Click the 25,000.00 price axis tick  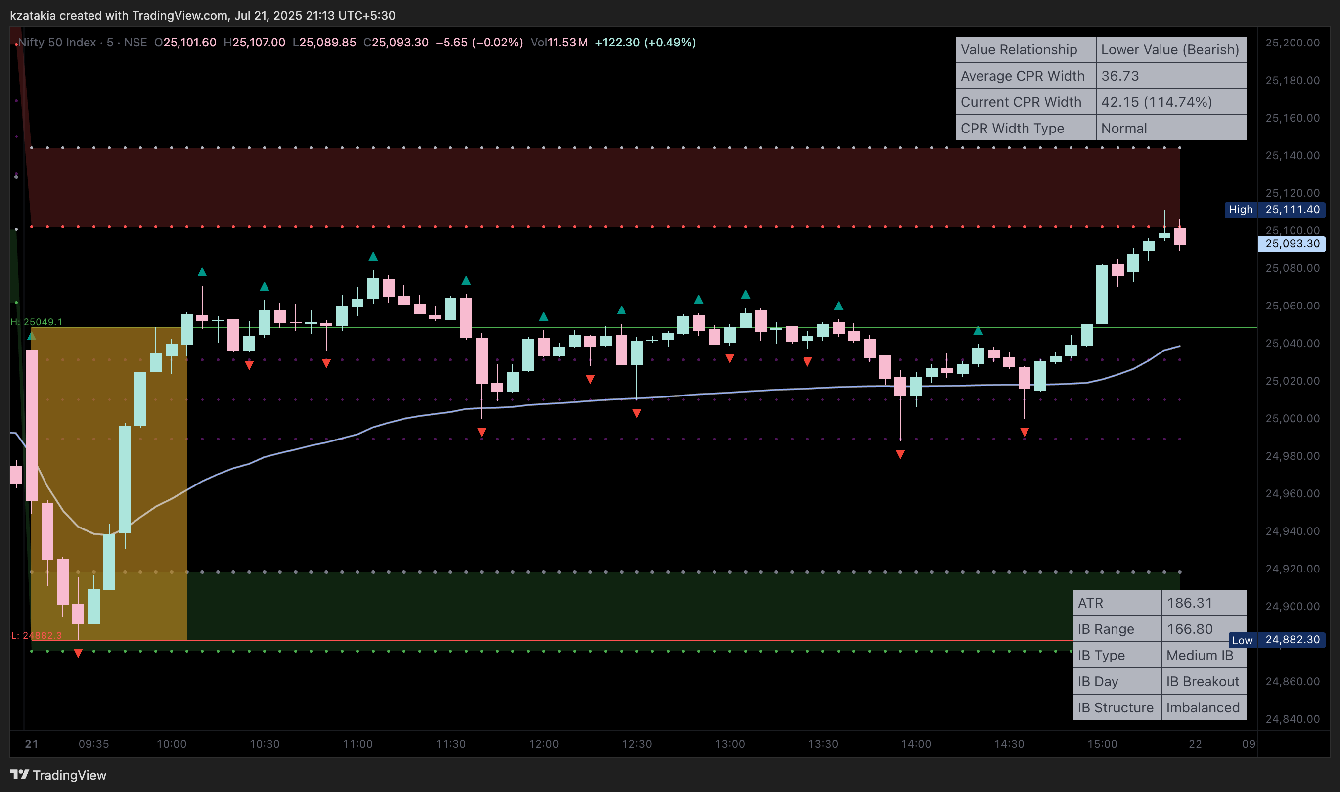1293,418
